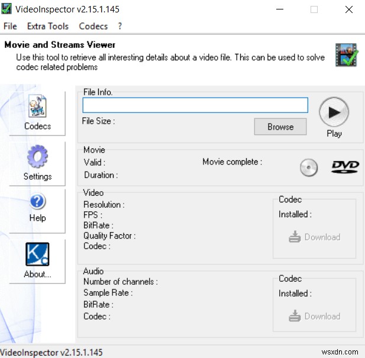Click the 'Quality Factor :' label
Image resolution: width=365 pixels, height=358 pixels.
(x=109, y=236)
